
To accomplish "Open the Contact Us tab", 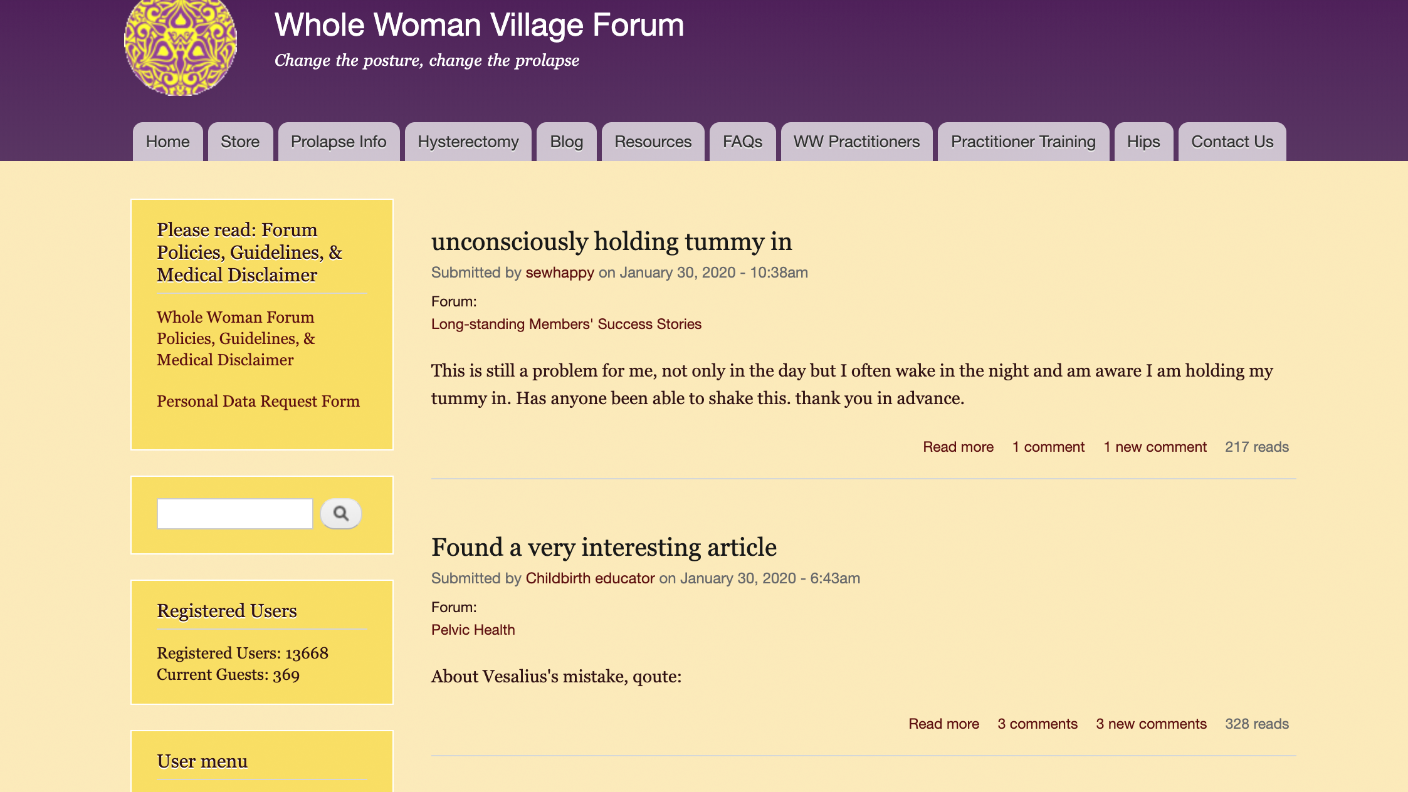I will 1232,142.
